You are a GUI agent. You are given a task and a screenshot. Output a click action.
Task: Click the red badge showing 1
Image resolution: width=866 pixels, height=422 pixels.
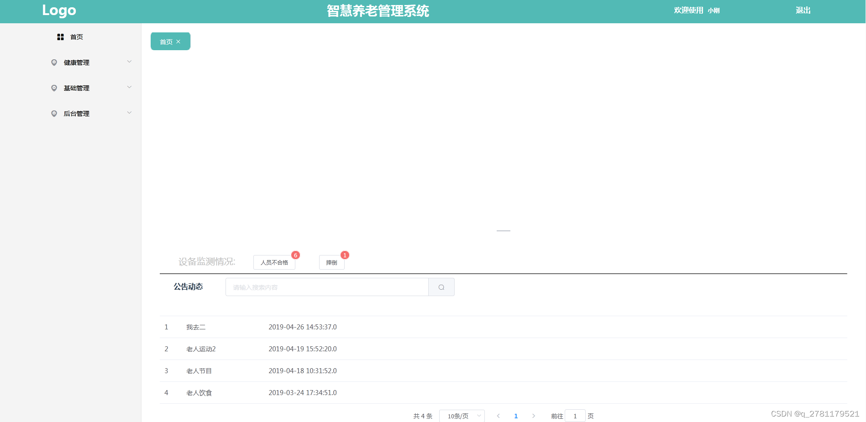[x=345, y=255]
